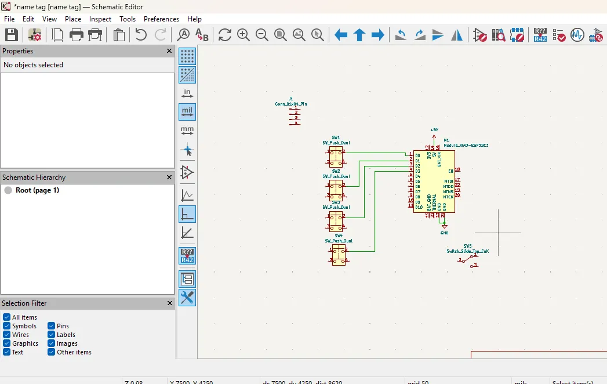Open the Inspect menu
607x384 pixels.
(100, 19)
